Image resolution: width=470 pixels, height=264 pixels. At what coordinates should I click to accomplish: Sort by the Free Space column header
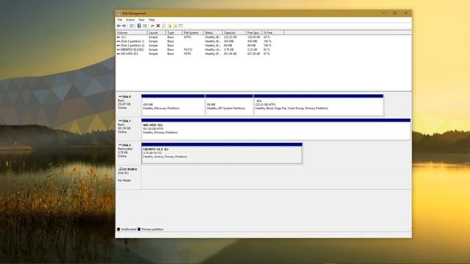click(254, 32)
